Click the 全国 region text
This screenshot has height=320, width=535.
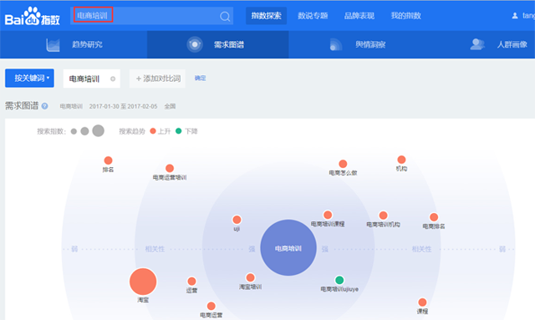pos(170,106)
